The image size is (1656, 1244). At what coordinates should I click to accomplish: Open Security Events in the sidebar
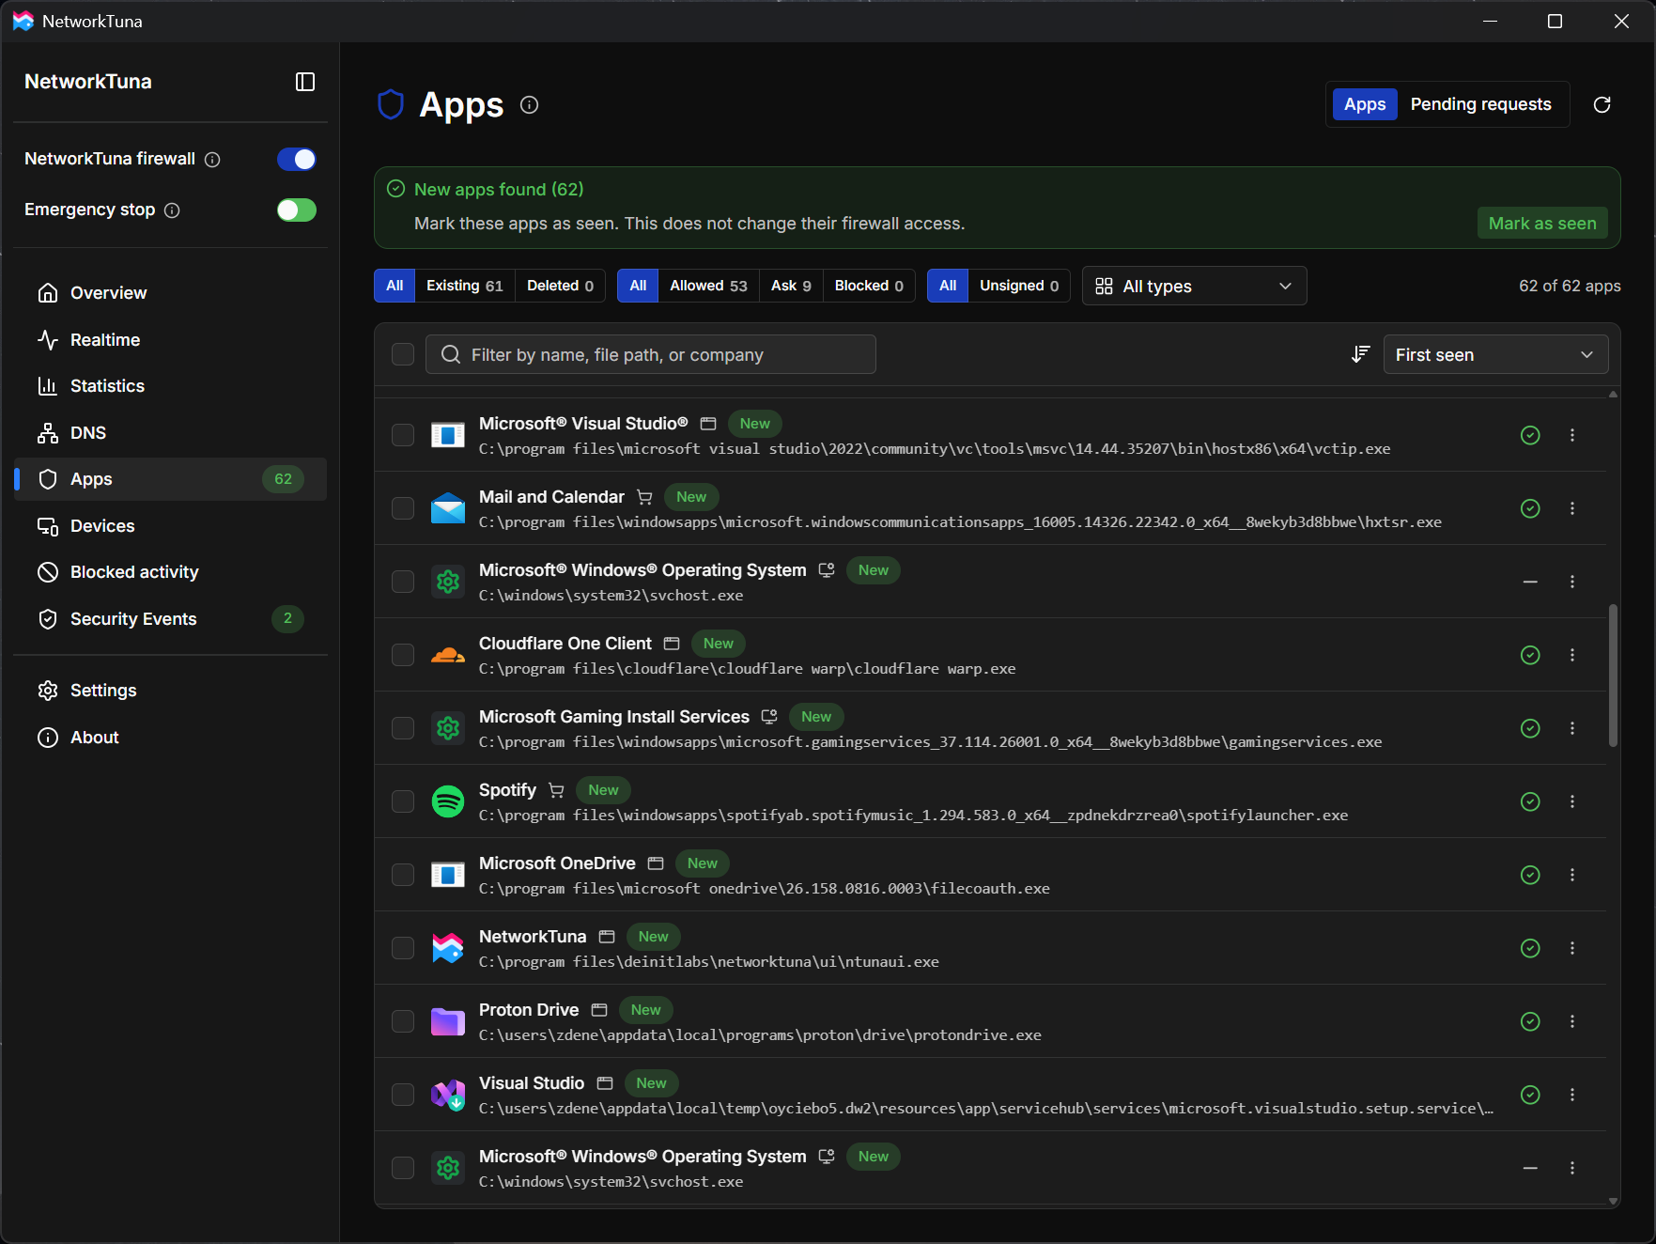170,619
